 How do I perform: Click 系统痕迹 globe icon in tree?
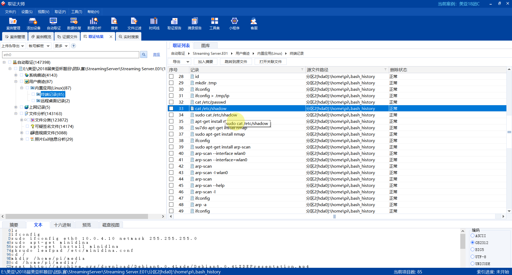pyautogui.click(x=26, y=75)
